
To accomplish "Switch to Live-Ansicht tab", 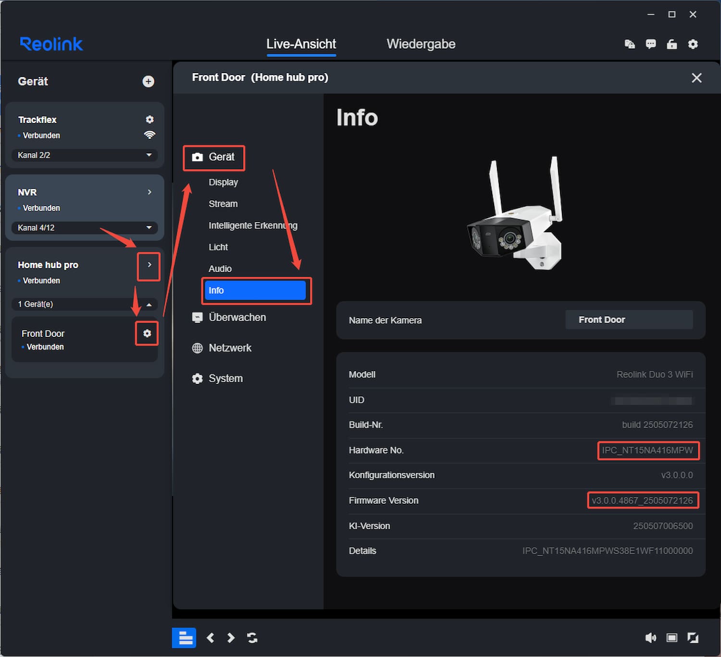I will (301, 44).
